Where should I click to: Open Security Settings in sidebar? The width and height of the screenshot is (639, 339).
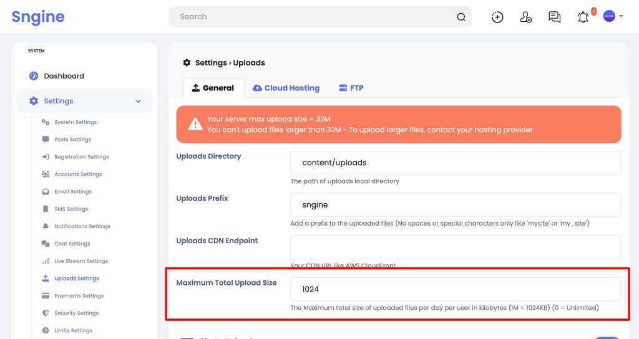(x=76, y=313)
